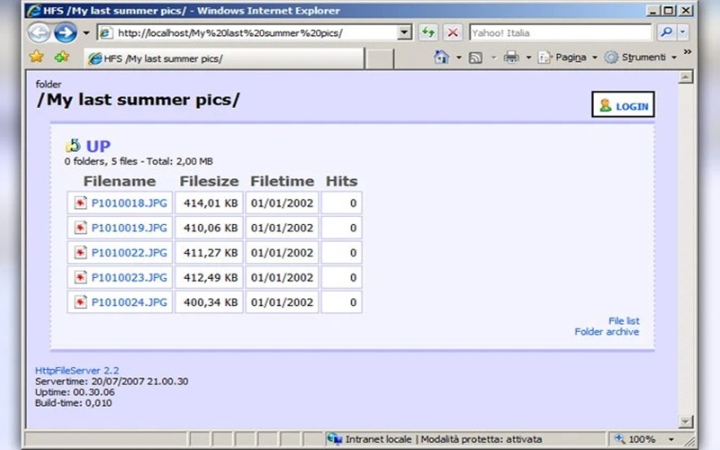This screenshot has width=720, height=450.
Task: Click the 0 folders, 5 files total text
Action: 139,161
